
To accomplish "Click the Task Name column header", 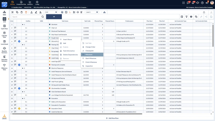I will (x=65, y=21).
